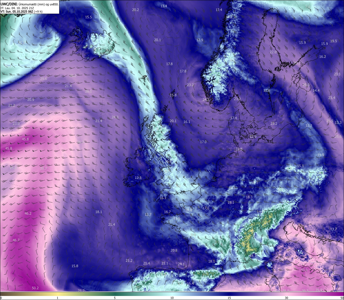Click the map value '20.2'

point(135,10)
